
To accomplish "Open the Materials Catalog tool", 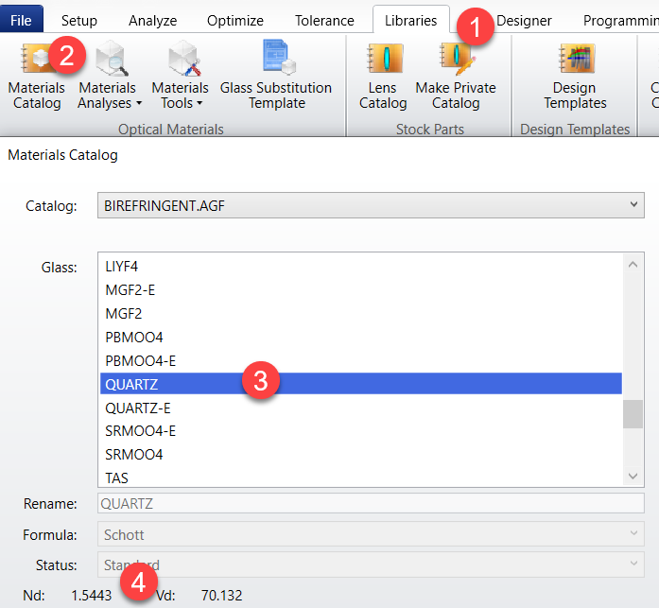I will click(x=37, y=77).
